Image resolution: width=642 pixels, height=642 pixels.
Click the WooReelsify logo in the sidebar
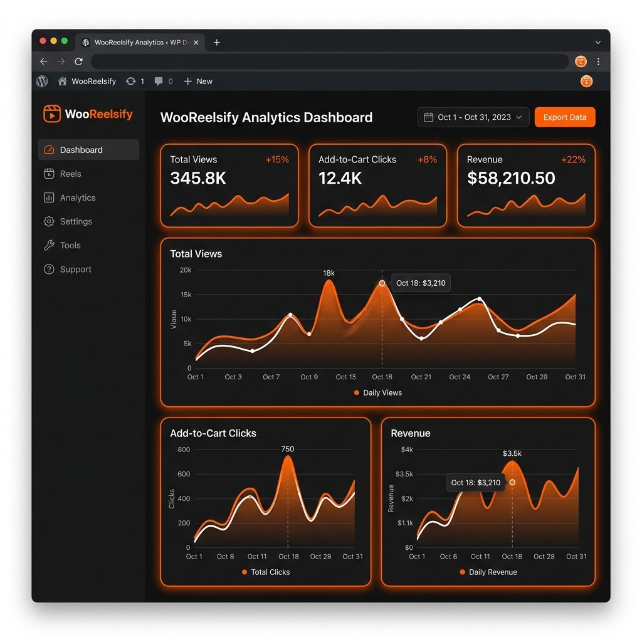pyautogui.click(x=88, y=114)
